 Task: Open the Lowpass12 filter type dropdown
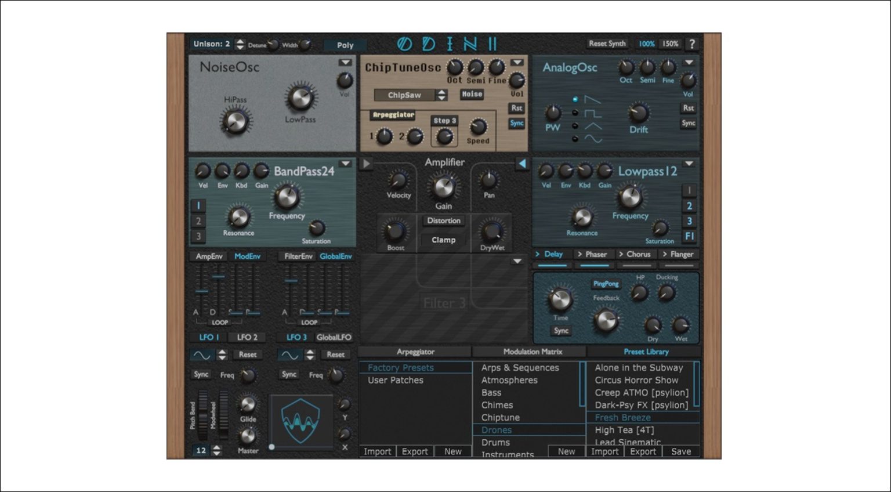[689, 163]
